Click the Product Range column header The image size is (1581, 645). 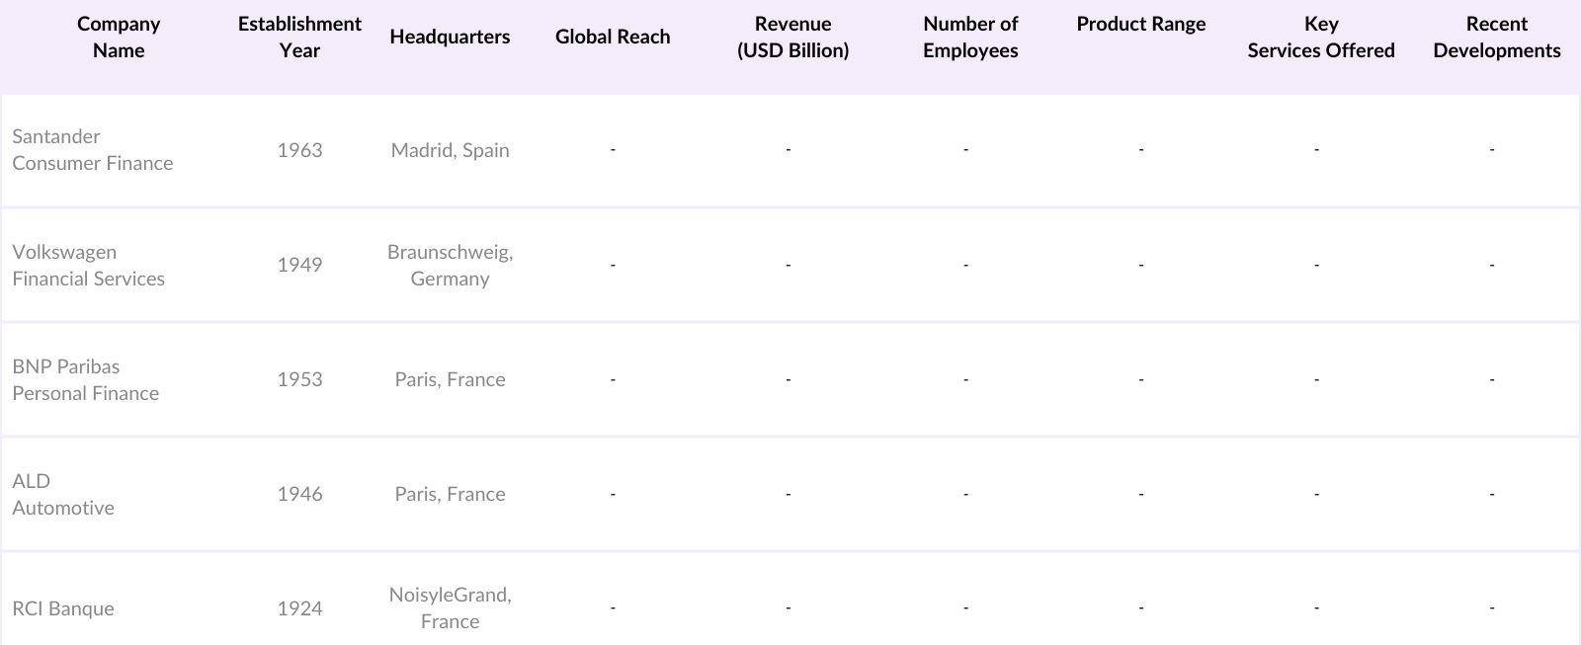pyautogui.click(x=1141, y=25)
